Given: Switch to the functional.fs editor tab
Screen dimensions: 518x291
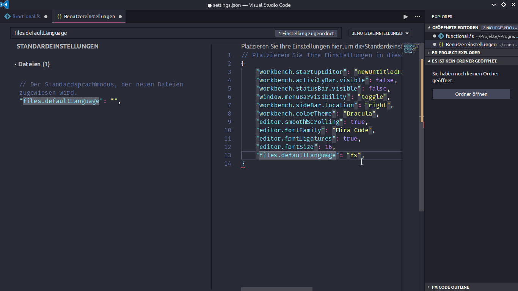Looking at the screenshot, I should pyautogui.click(x=26, y=17).
